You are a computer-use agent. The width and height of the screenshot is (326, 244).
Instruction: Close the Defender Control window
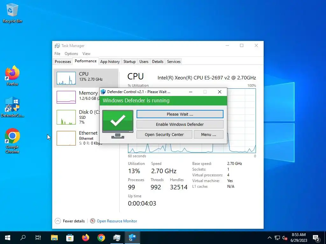(x=220, y=92)
